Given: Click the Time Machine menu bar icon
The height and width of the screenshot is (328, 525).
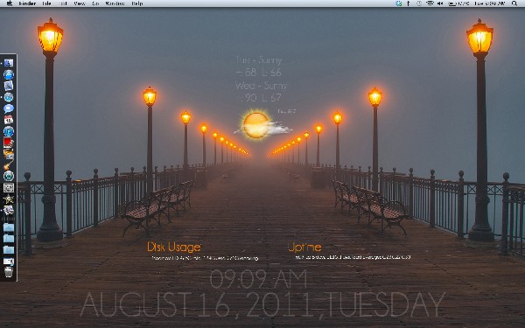Looking at the screenshot, I should coord(419,3).
